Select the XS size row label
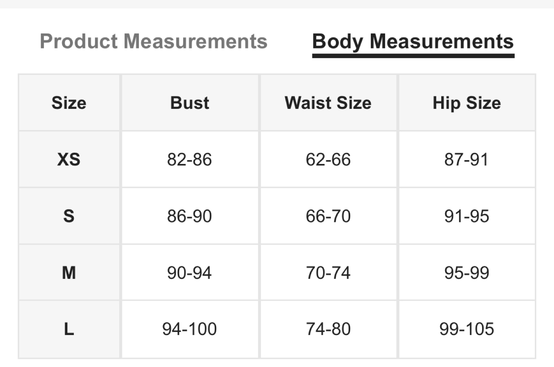The width and height of the screenshot is (554, 367). tap(69, 159)
